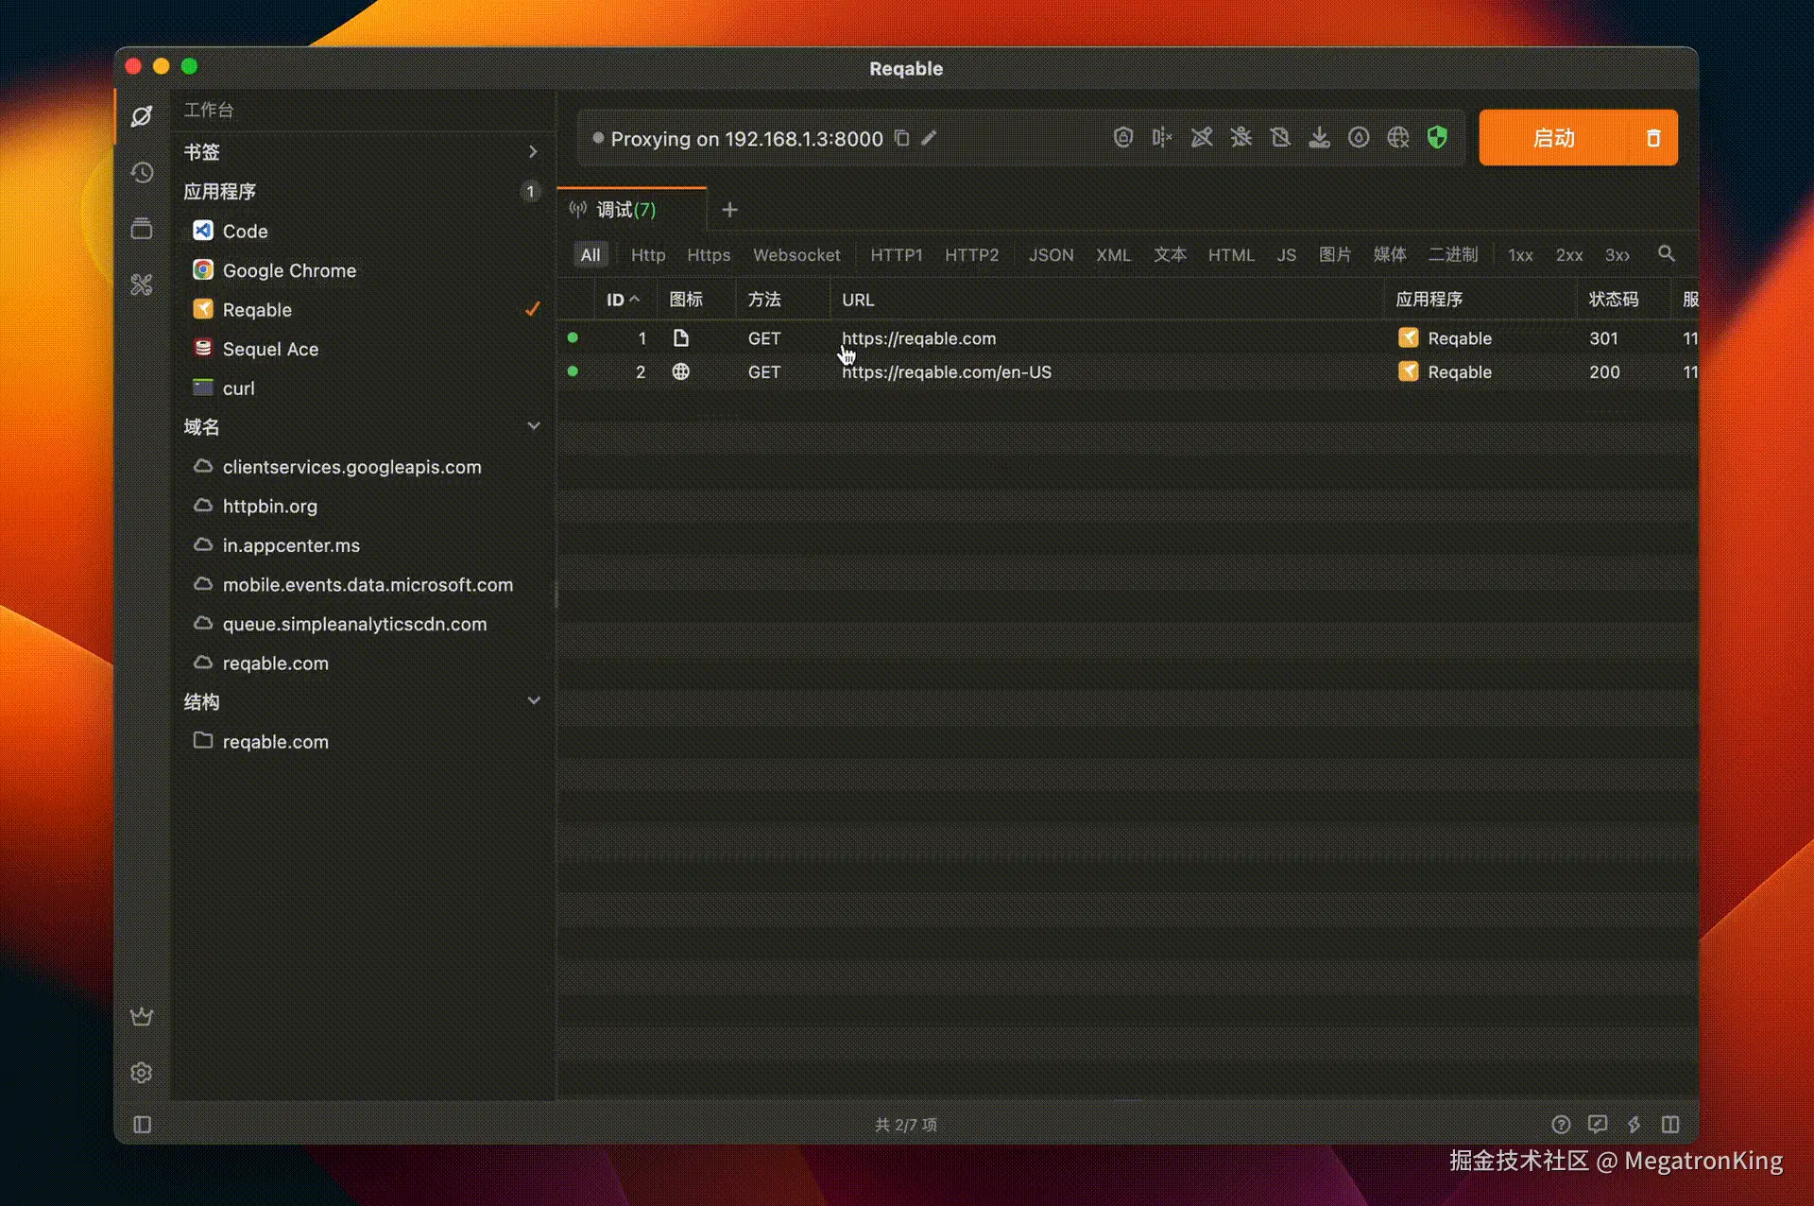
Task: Open the crown premium icon in sidebar
Action: [x=142, y=1017]
